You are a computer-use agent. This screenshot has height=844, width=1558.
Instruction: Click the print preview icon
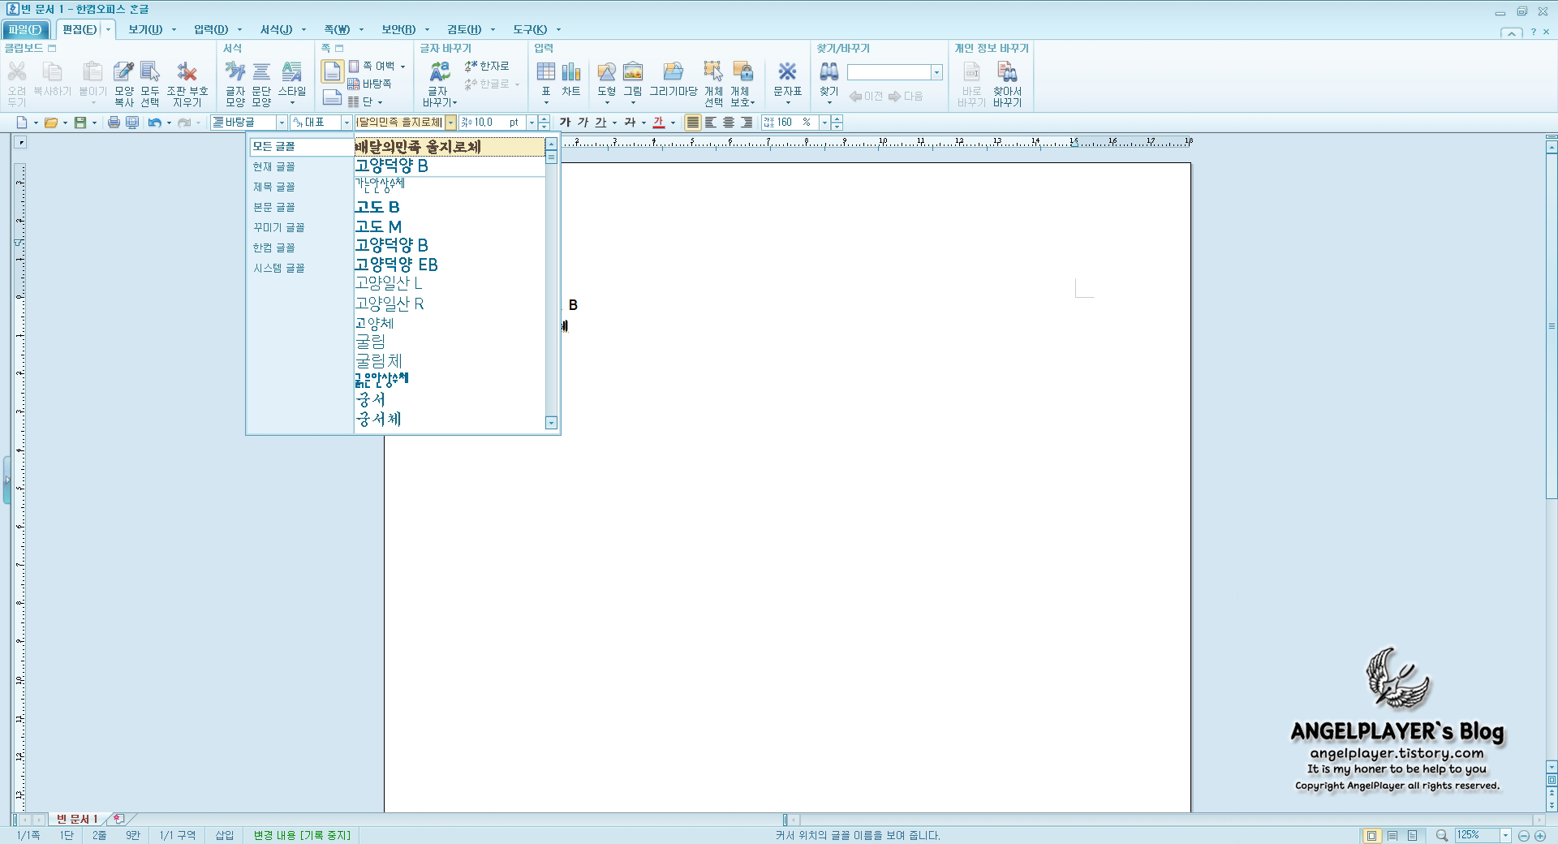coord(131,123)
